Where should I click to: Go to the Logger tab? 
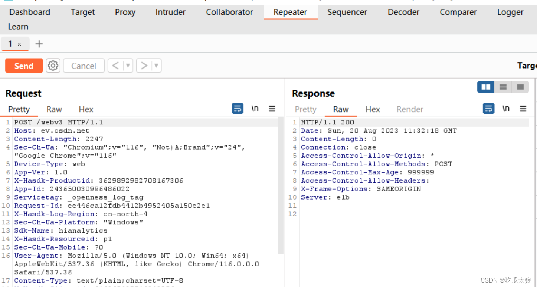510,12
